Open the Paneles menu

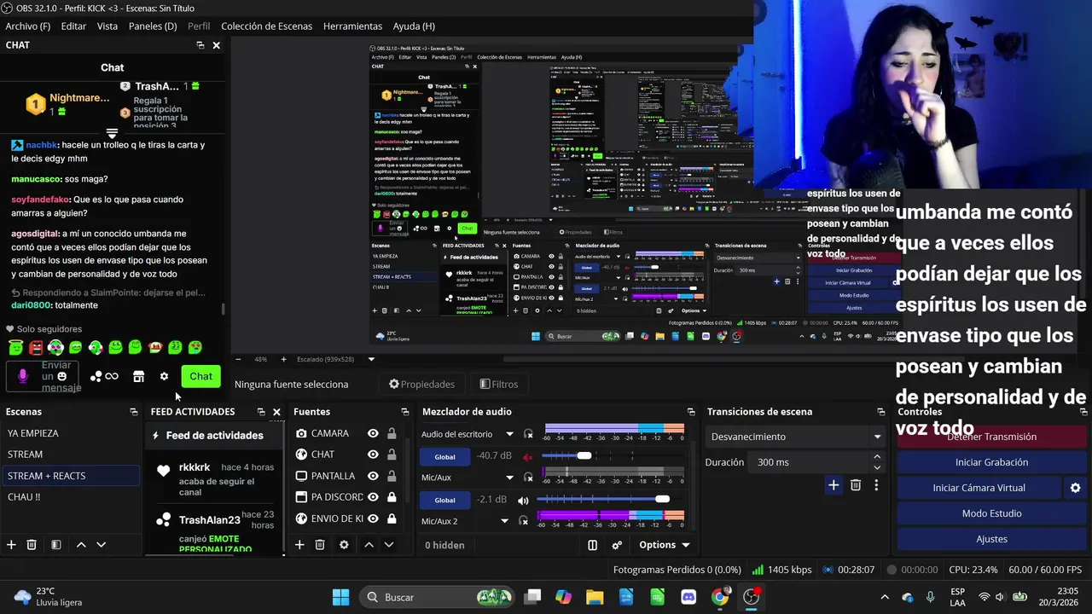[153, 26]
